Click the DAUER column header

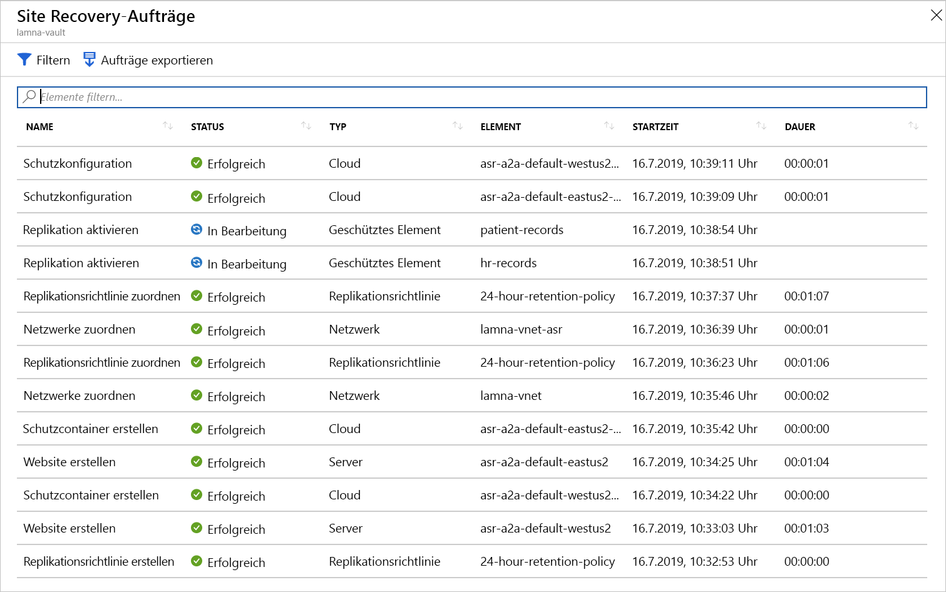[x=800, y=126]
